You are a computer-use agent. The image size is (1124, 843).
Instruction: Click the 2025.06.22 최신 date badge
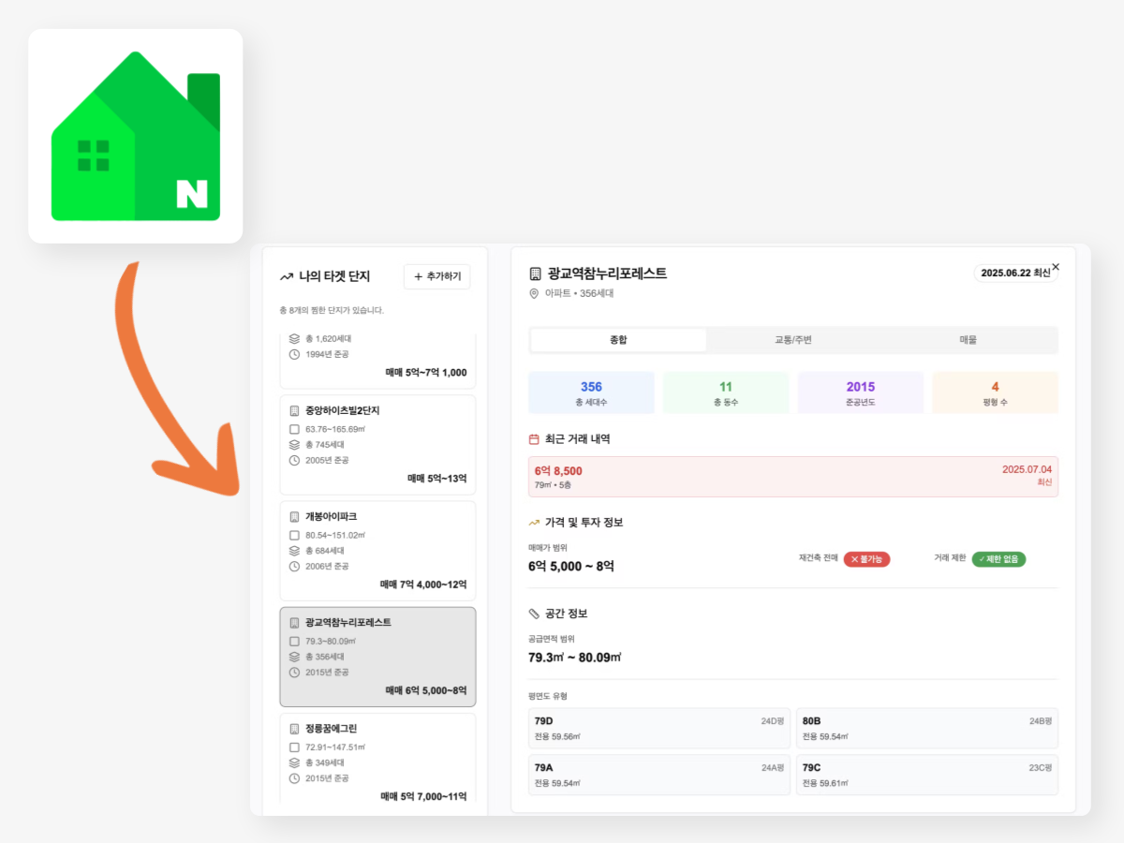1016,274
